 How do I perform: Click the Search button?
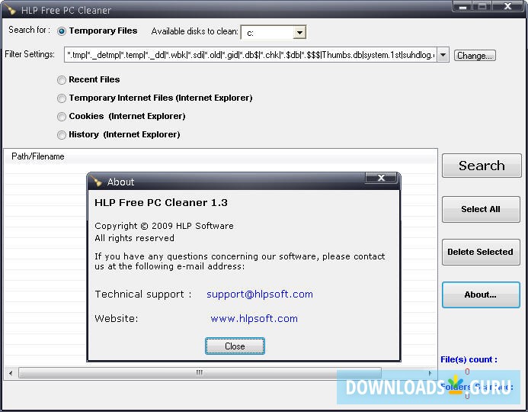pos(482,166)
